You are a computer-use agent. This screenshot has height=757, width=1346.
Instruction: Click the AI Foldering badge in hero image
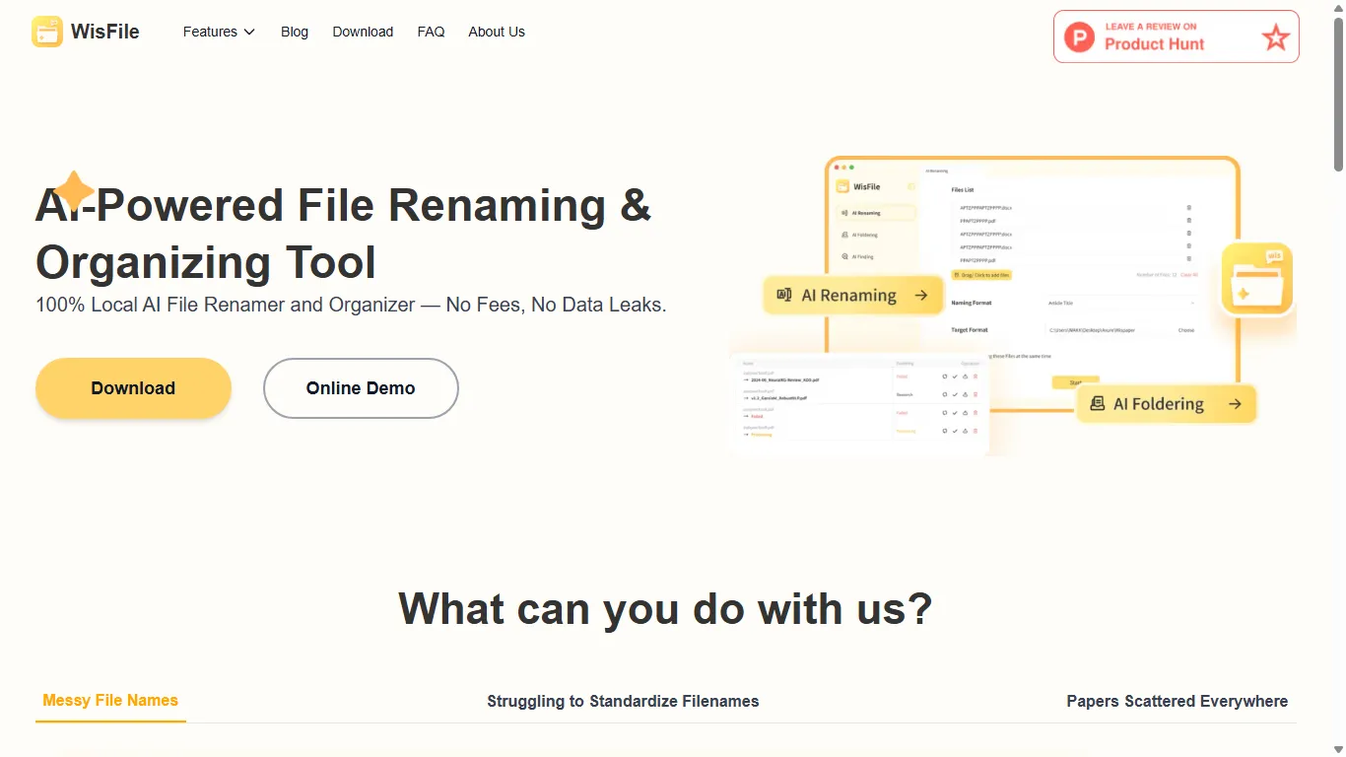pos(1166,404)
